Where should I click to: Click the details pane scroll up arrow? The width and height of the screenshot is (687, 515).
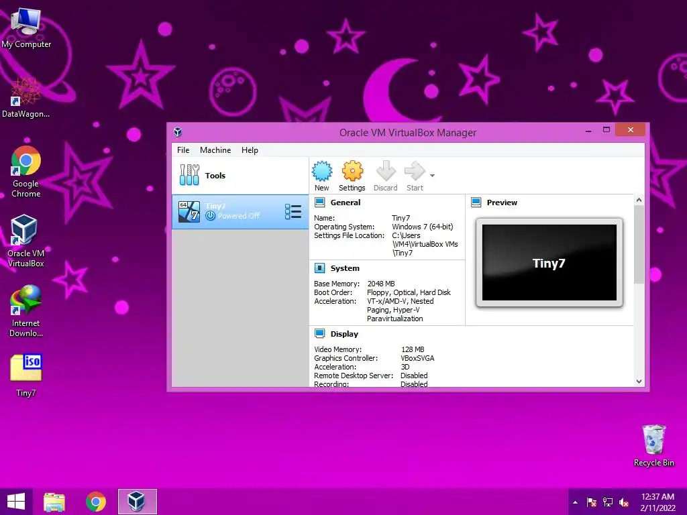coord(639,200)
